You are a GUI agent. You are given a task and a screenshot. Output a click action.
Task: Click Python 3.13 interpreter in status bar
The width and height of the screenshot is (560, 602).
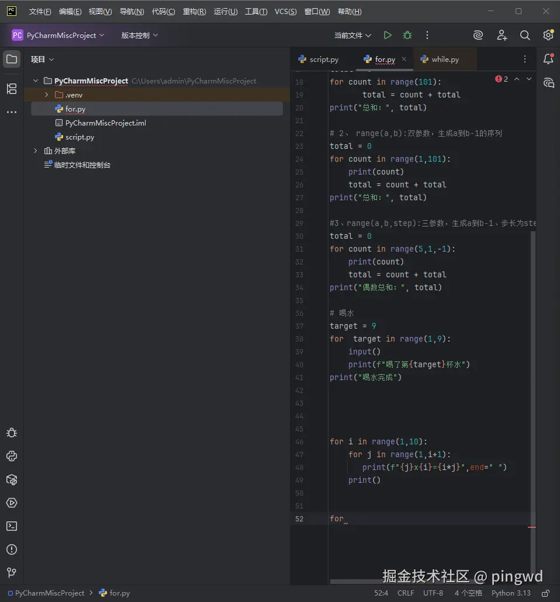pos(511,593)
